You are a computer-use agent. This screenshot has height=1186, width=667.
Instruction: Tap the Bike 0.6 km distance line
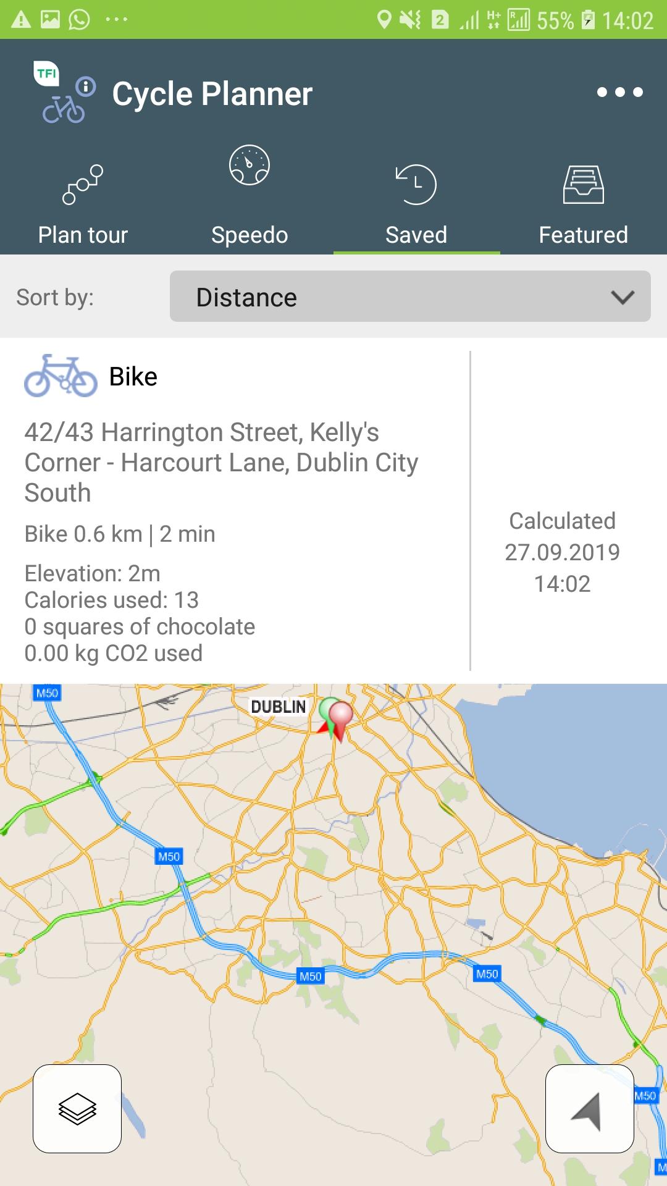click(120, 534)
